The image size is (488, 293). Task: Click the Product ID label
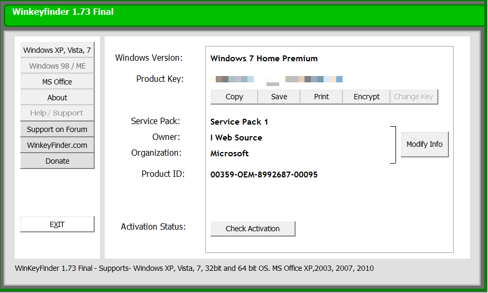point(163,174)
